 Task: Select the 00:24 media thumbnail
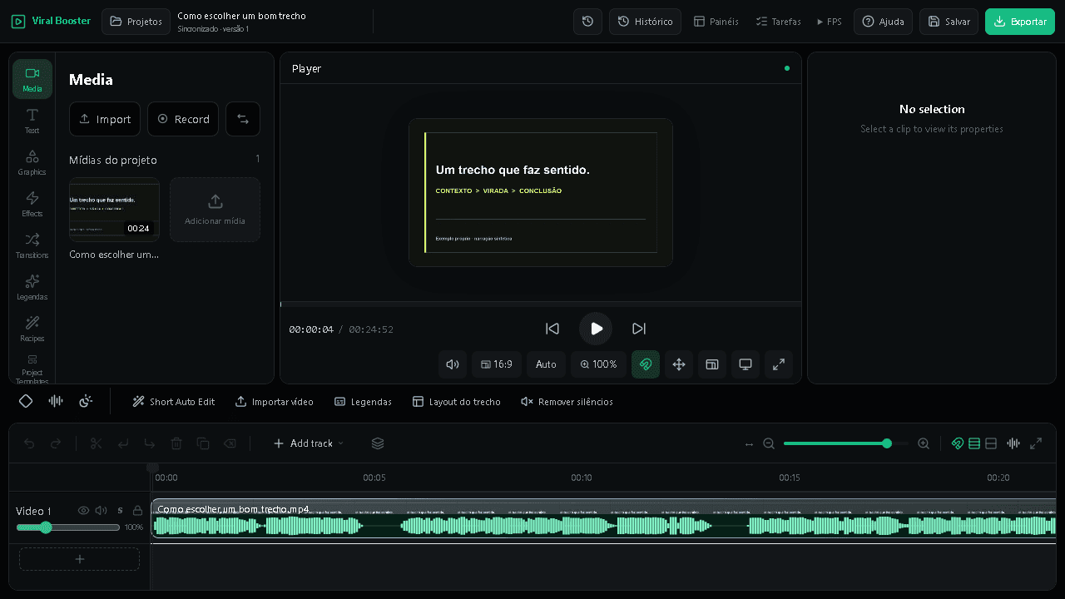tap(114, 210)
